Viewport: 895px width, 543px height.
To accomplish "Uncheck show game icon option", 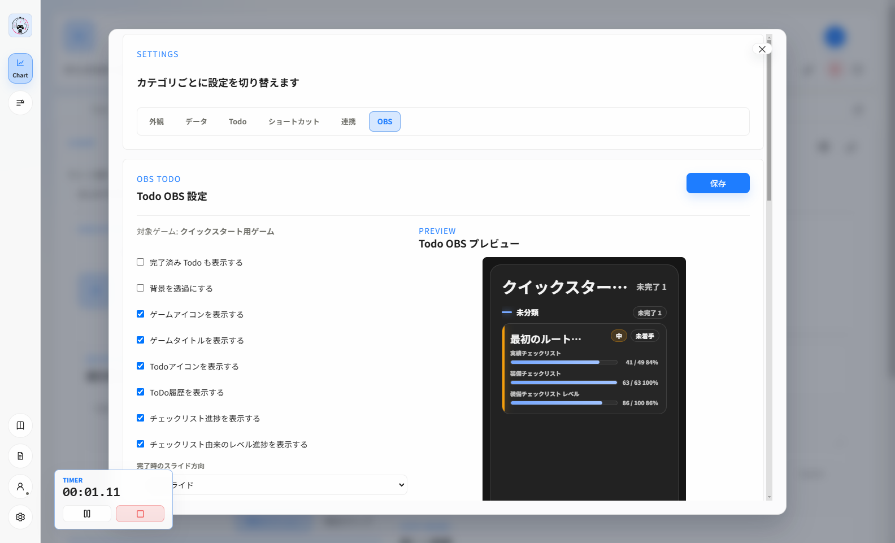I will click(x=140, y=314).
